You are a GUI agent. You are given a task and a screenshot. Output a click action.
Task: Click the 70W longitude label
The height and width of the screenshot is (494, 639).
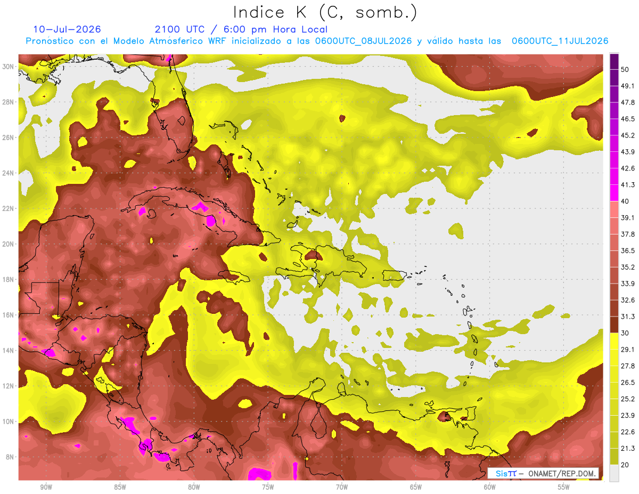(342, 487)
